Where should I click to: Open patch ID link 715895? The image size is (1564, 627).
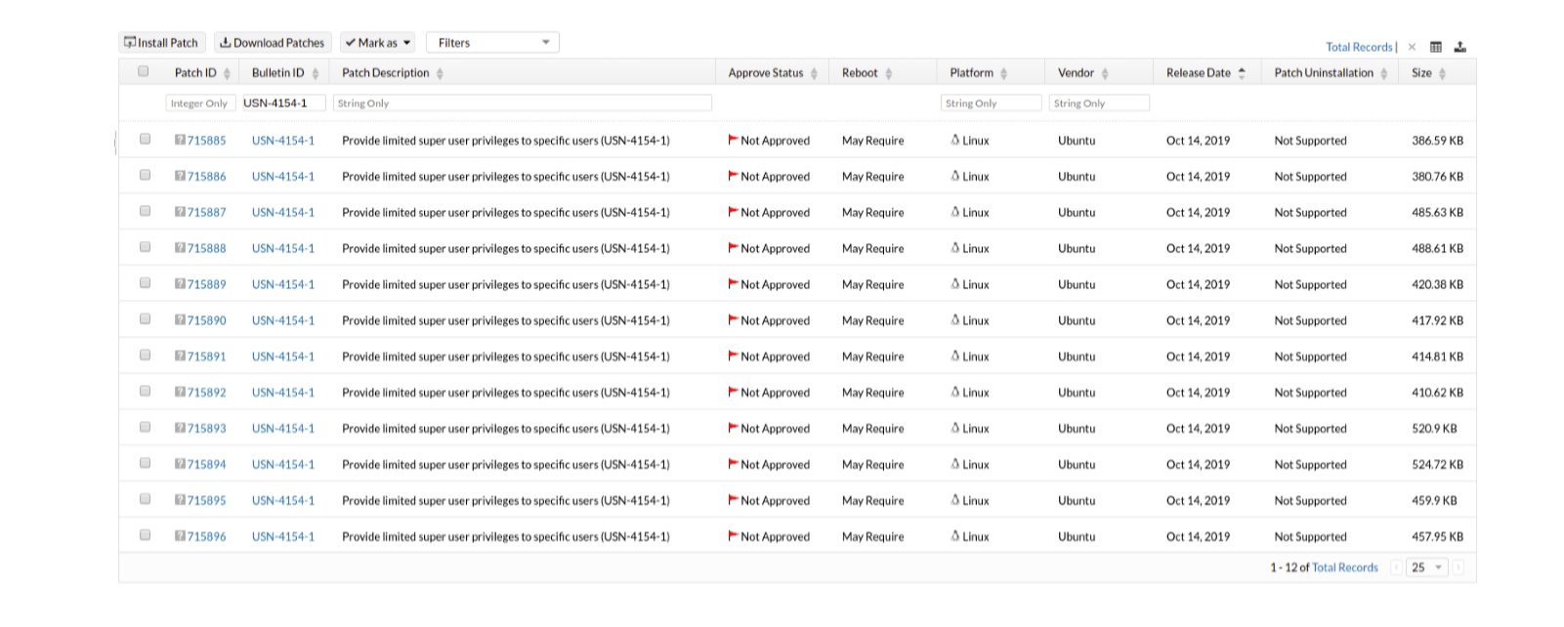(206, 500)
